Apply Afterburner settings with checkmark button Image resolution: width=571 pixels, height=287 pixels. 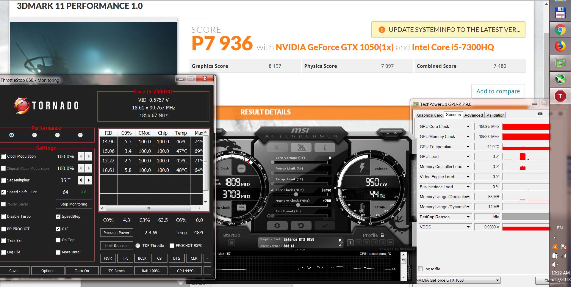325,226
